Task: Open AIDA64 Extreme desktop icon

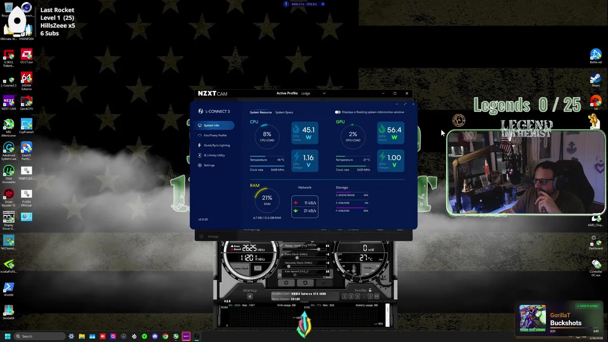Action: click(27, 81)
